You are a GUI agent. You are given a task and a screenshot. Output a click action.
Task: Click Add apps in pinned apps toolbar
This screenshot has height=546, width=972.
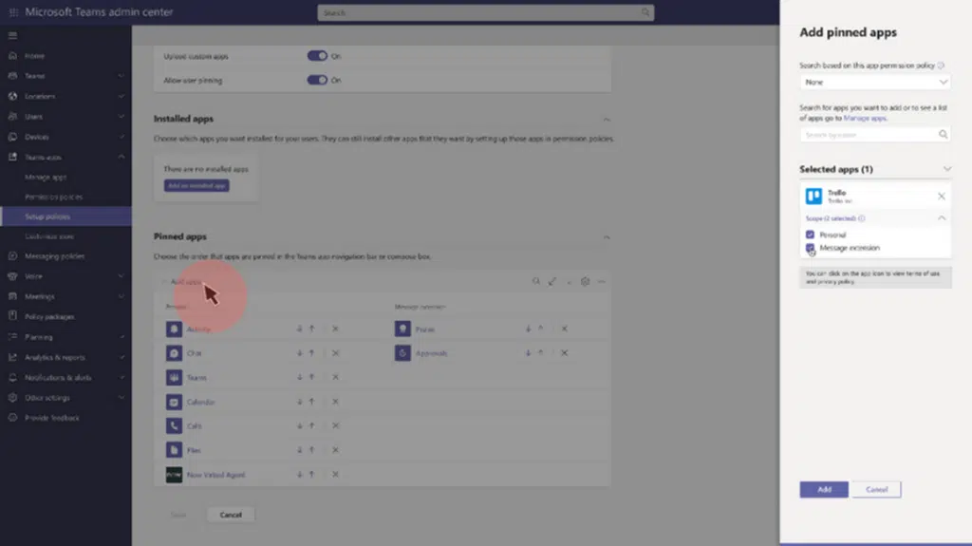point(184,282)
